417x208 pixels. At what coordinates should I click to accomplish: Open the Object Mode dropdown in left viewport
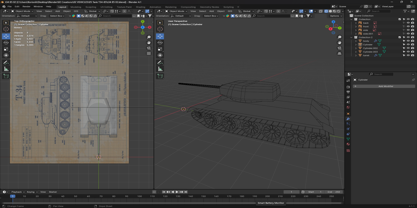22,11
